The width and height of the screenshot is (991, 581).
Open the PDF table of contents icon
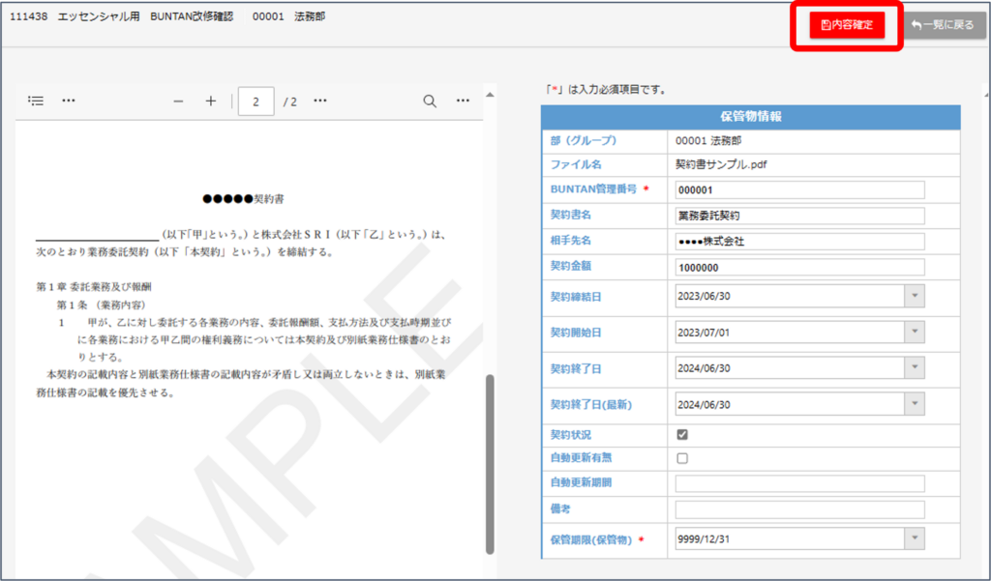36,101
